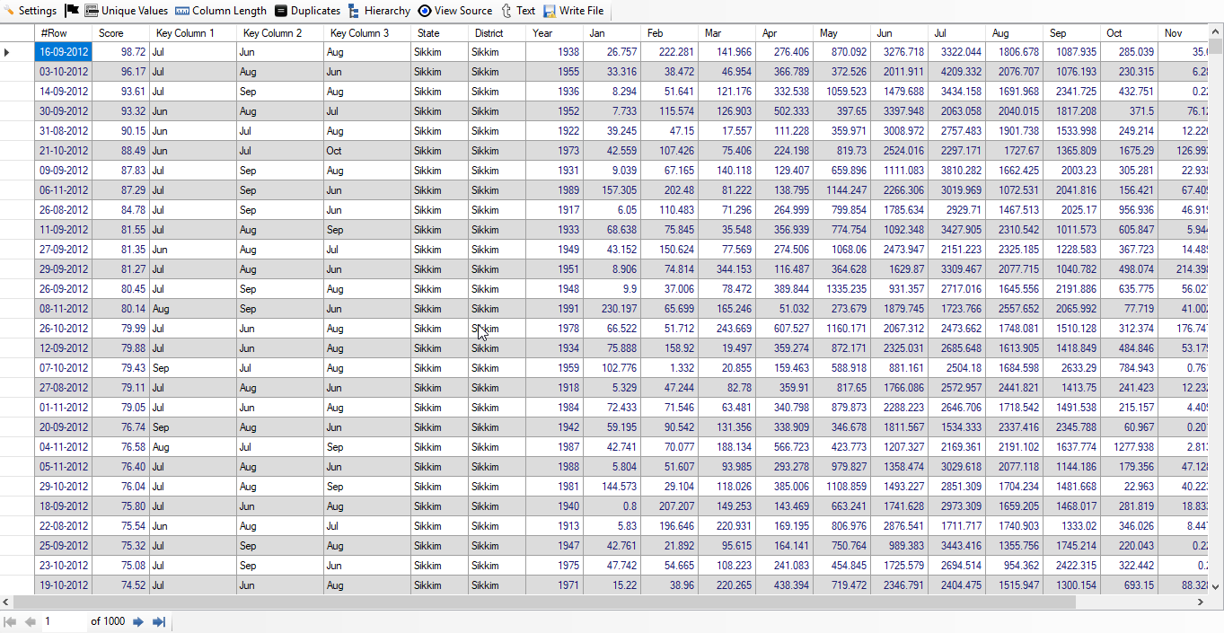Select the row dated 03-10-2012

point(63,72)
